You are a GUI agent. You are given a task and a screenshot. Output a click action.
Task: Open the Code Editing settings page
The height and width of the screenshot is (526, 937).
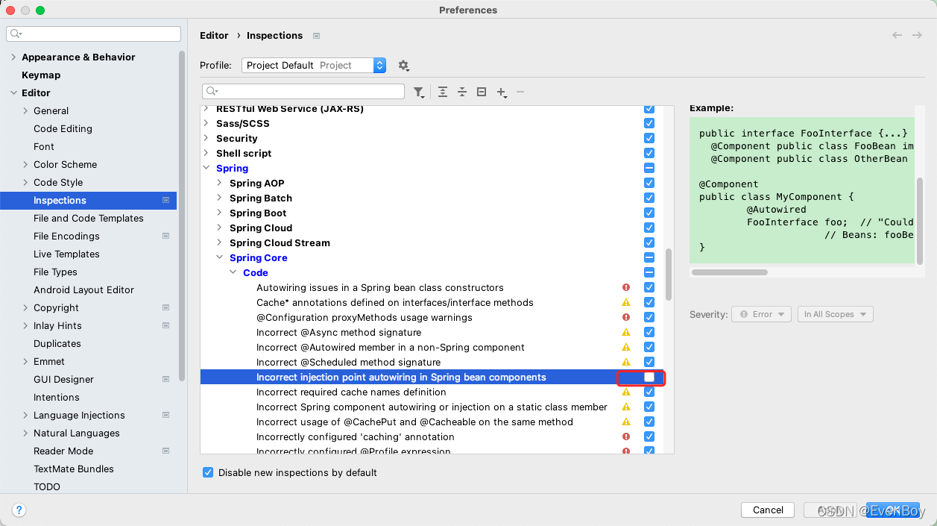[x=63, y=129]
